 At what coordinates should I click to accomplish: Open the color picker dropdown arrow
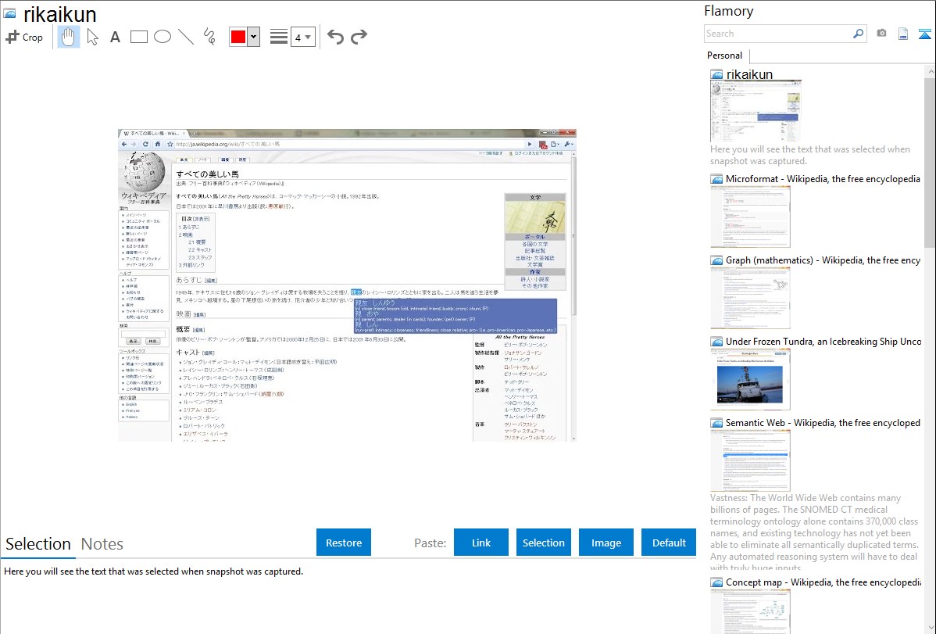tap(254, 37)
